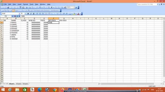The height and width of the screenshot is (92, 165).
Task: Toggle Italic formatting
Action: [x=31, y=14]
